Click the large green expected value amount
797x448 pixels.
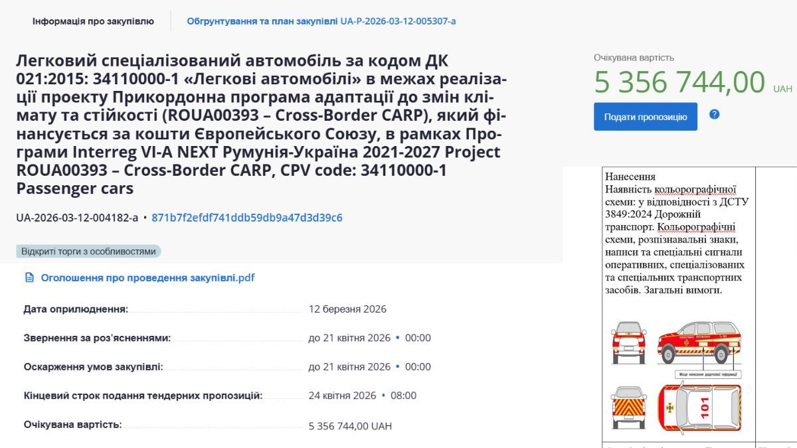tap(679, 82)
